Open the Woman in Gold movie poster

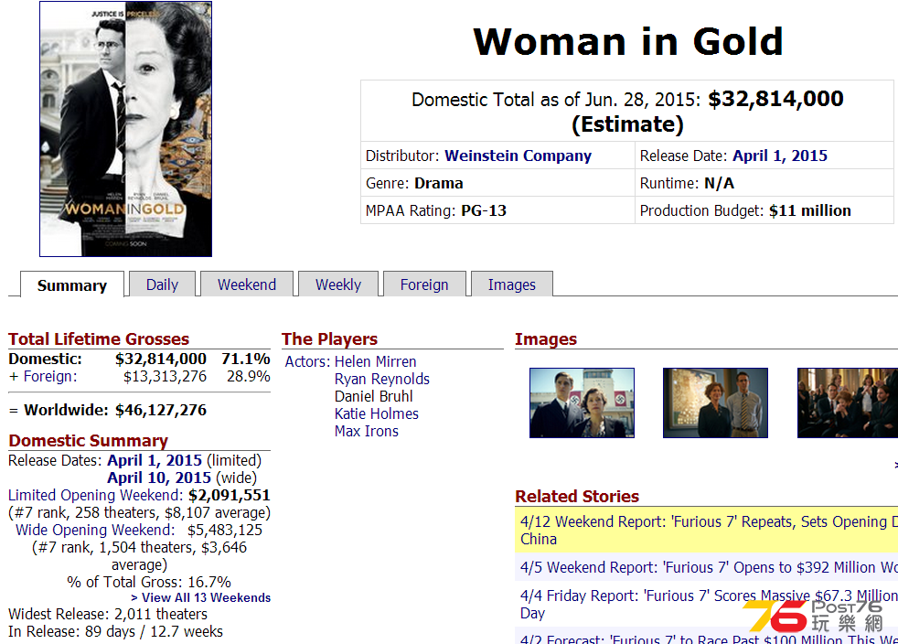tap(125, 129)
